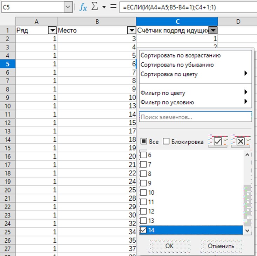The height and width of the screenshot is (256, 257).
Task: Check the value 10 checkbox
Action: 143,192
